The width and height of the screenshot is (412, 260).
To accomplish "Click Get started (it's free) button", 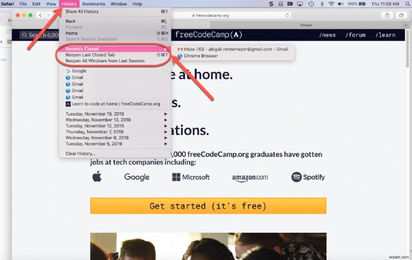I will [x=208, y=206].
